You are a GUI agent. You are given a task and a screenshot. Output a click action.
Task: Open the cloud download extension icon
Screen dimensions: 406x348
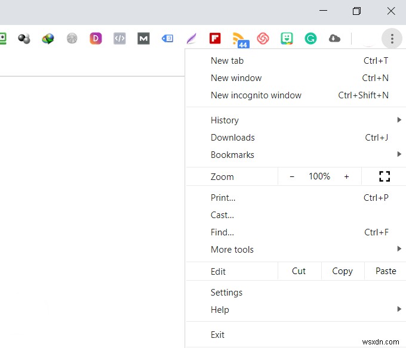coord(334,39)
